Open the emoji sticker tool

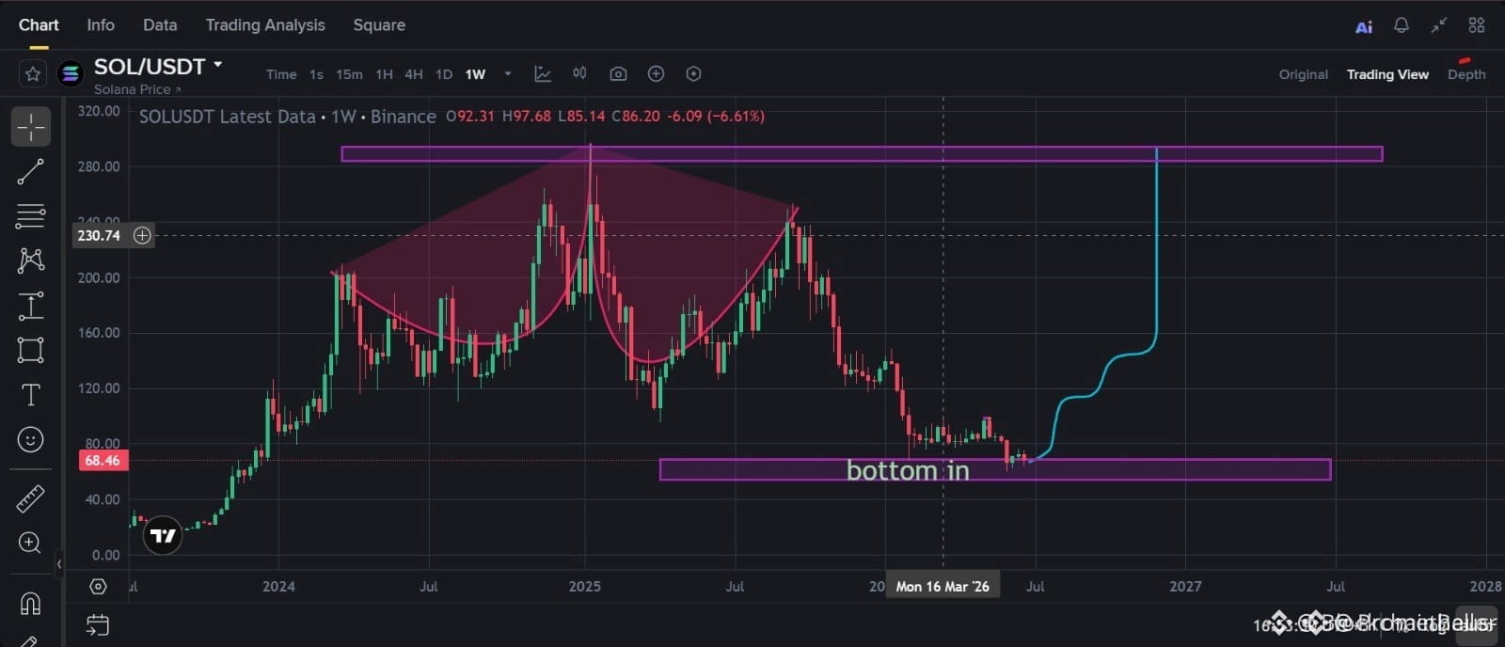coord(31,439)
